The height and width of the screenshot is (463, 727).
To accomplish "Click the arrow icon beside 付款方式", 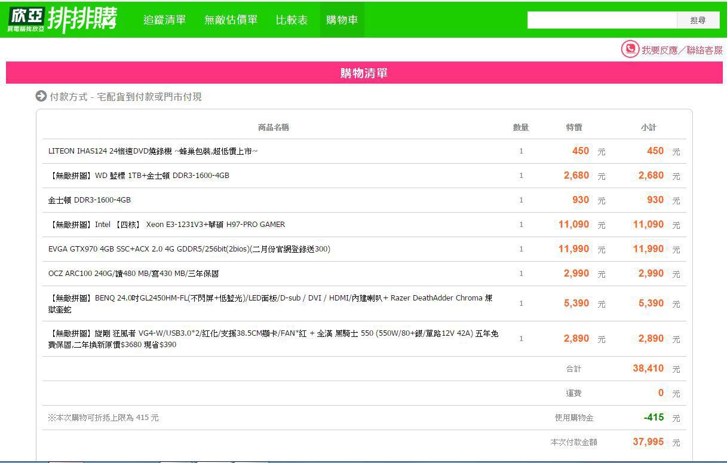I will pyautogui.click(x=41, y=96).
